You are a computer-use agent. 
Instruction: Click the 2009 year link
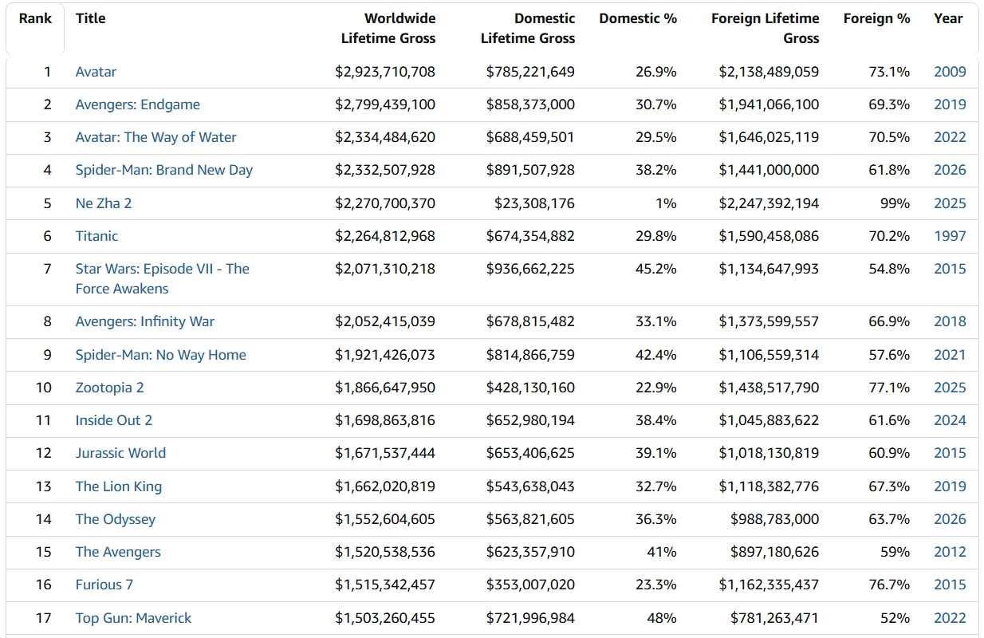(x=950, y=72)
